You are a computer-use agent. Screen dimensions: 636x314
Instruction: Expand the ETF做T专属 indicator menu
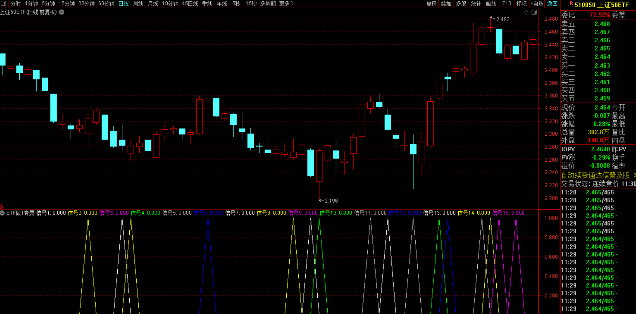[2, 213]
